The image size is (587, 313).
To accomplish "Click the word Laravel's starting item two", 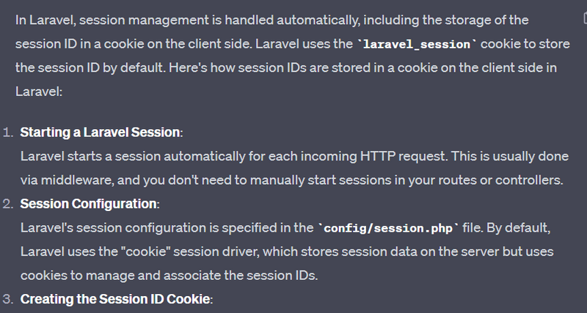I will 47,228.
